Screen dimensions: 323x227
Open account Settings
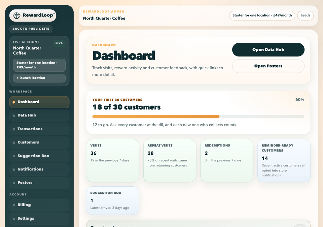point(39,219)
